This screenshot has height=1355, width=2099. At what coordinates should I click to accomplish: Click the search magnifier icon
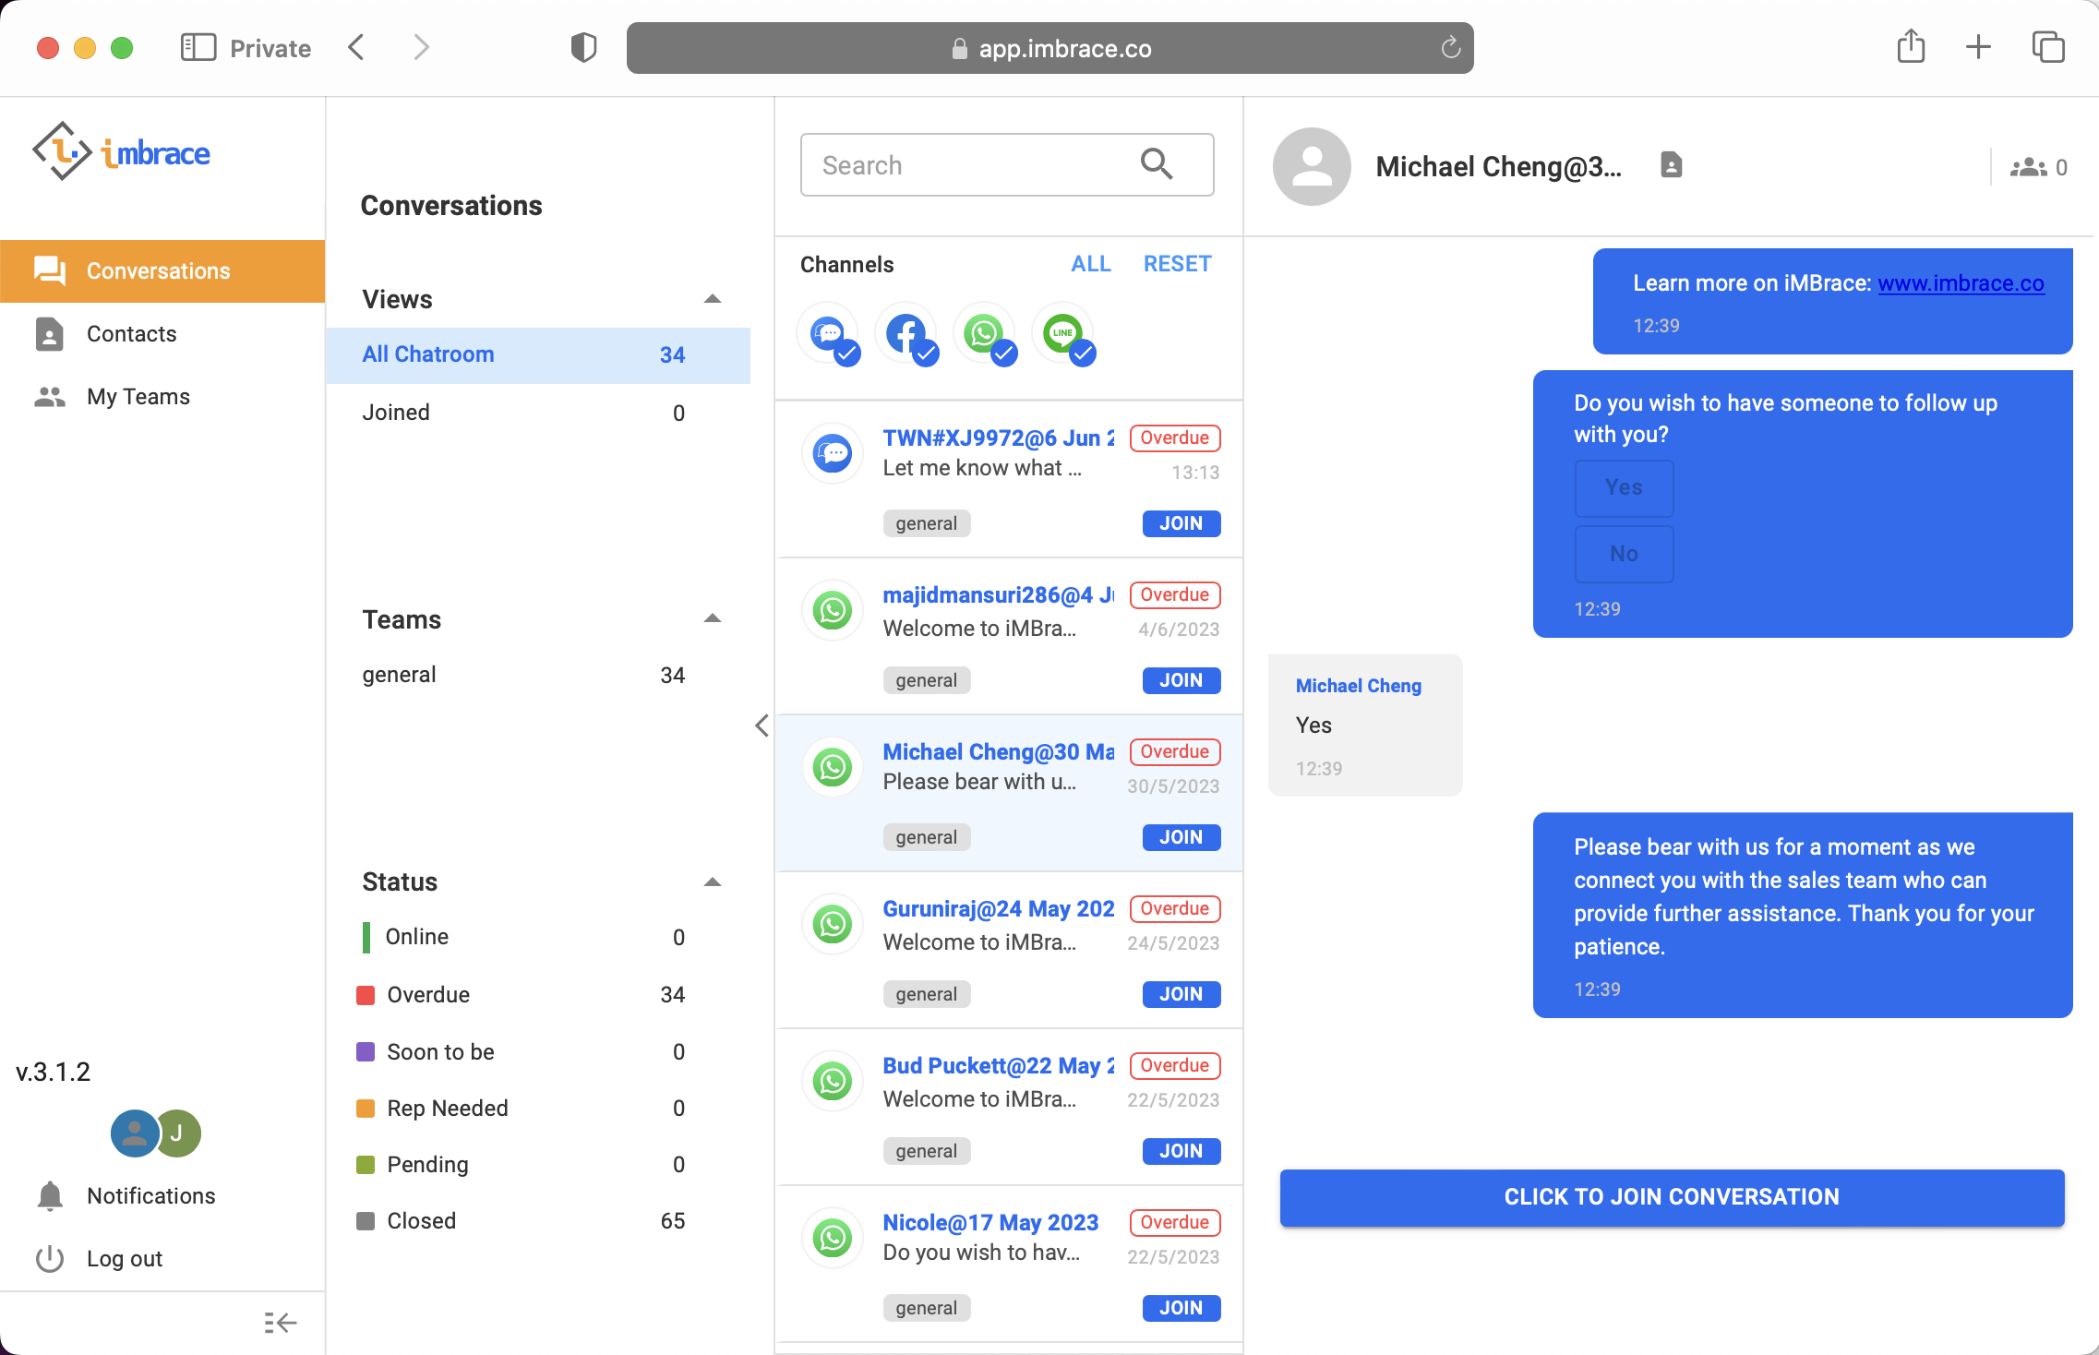pyautogui.click(x=1156, y=164)
